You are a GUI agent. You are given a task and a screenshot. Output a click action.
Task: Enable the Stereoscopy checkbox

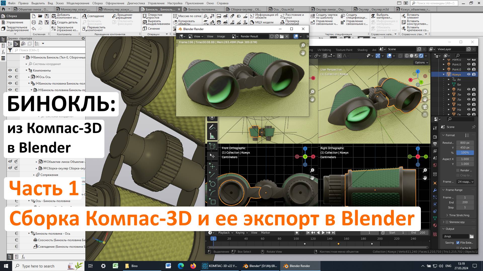[447, 222]
